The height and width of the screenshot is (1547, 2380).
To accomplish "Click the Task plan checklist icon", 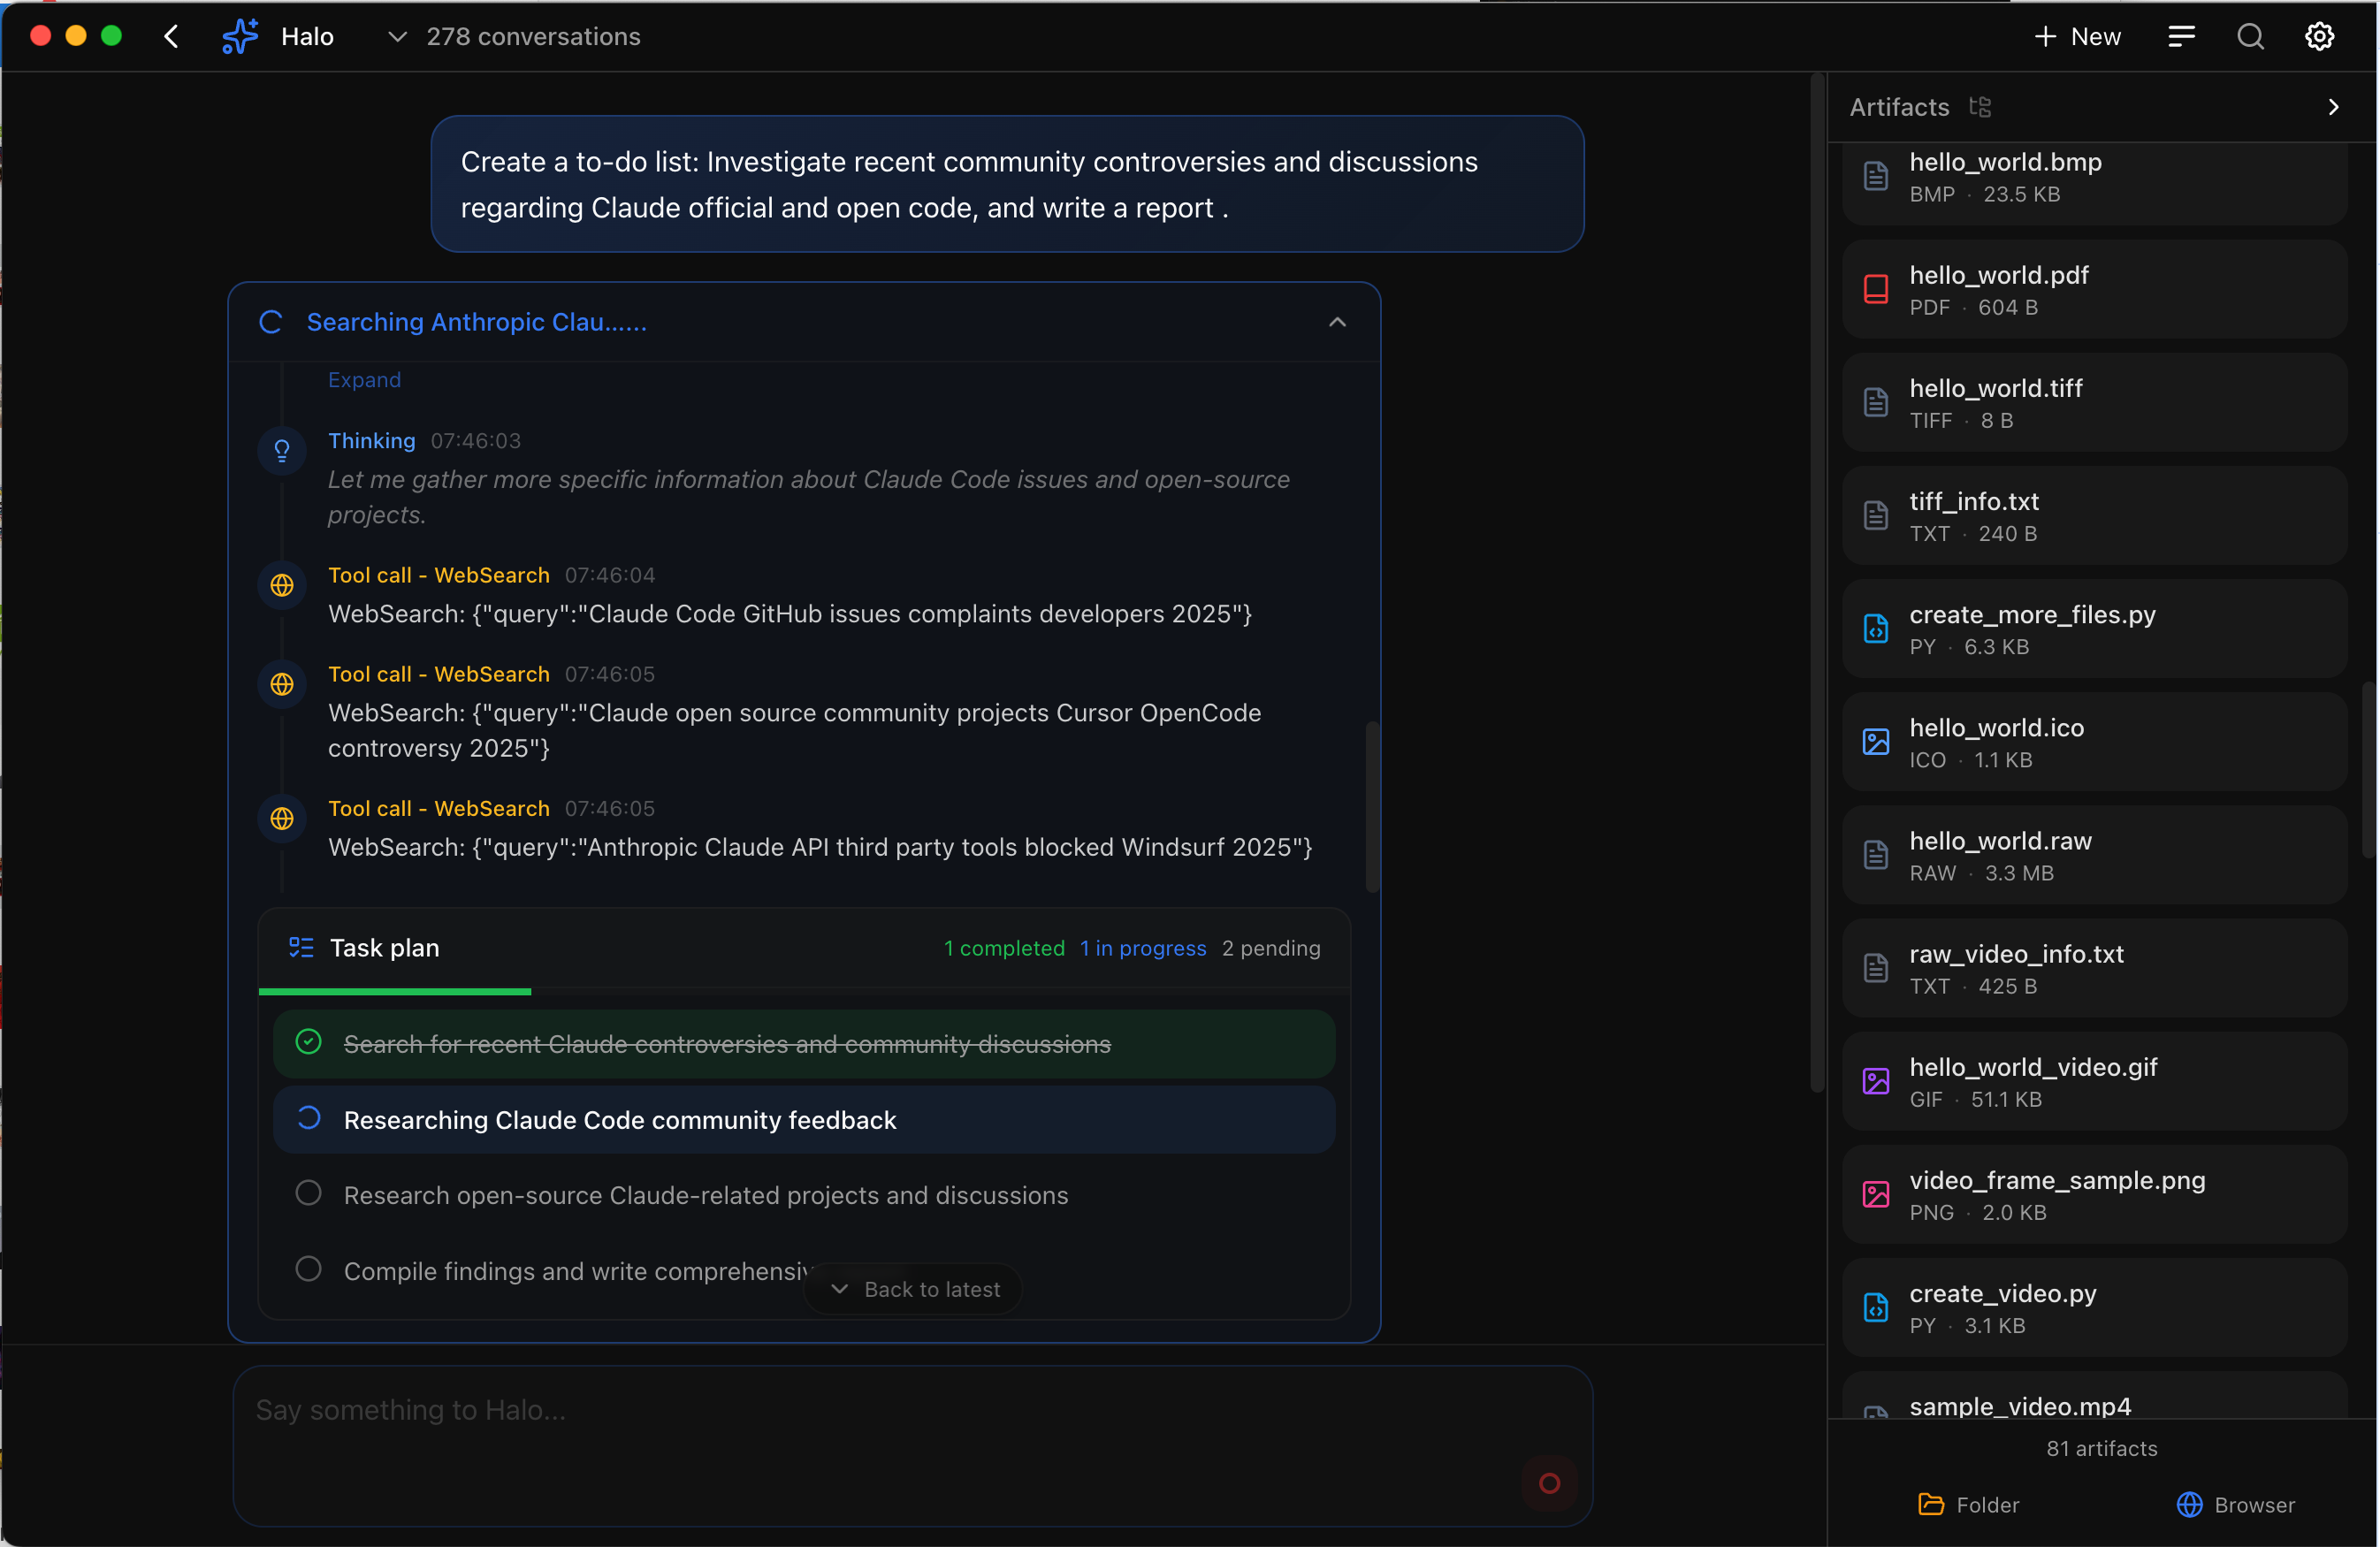I will tap(301, 947).
